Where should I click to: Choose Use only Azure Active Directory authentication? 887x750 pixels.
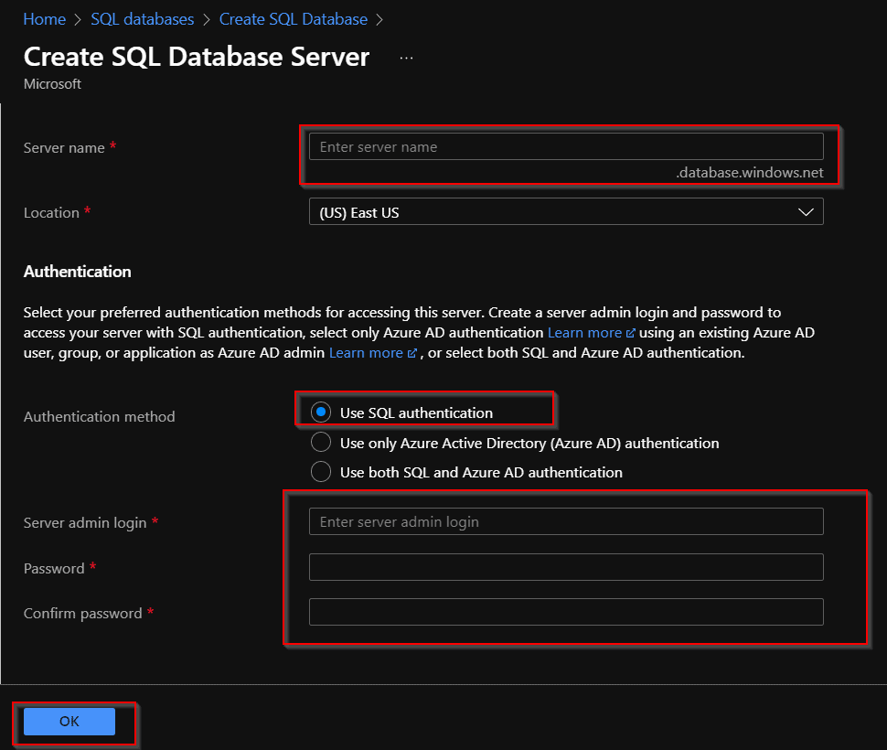click(321, 442)
